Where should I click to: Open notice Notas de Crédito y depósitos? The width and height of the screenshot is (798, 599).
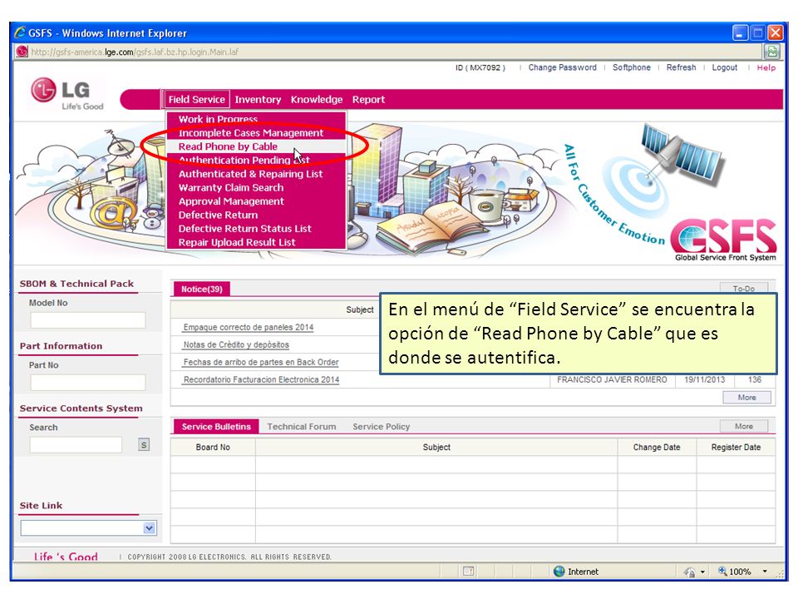coord(236,344)
